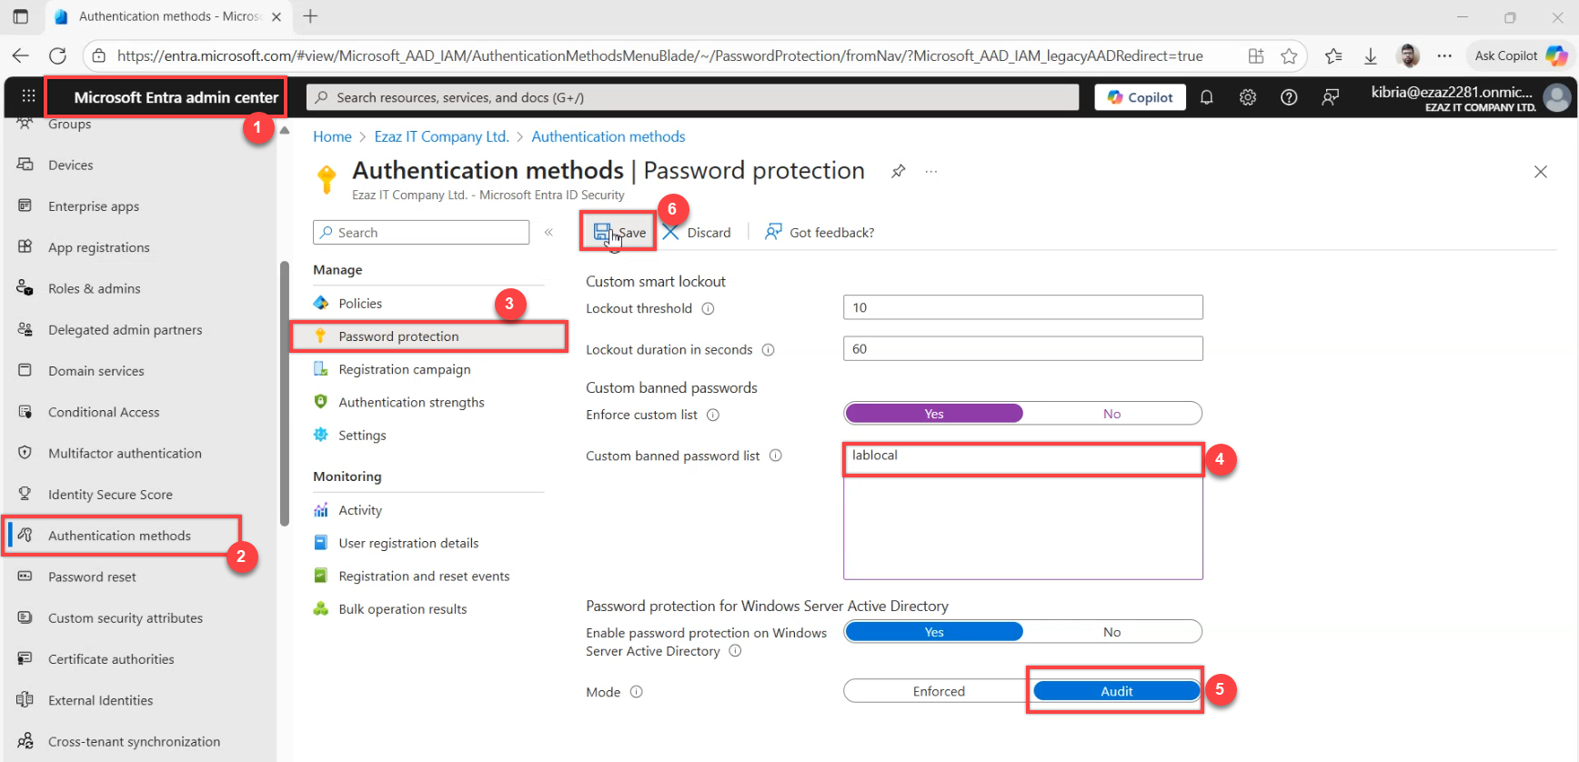Image resolution: width=1579 pixels, height=762 pixels.
Task: Click Ask Copilot in the browser
Action: (x=1520, y=56)
